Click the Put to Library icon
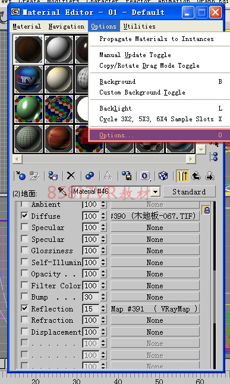 [127, 175]
